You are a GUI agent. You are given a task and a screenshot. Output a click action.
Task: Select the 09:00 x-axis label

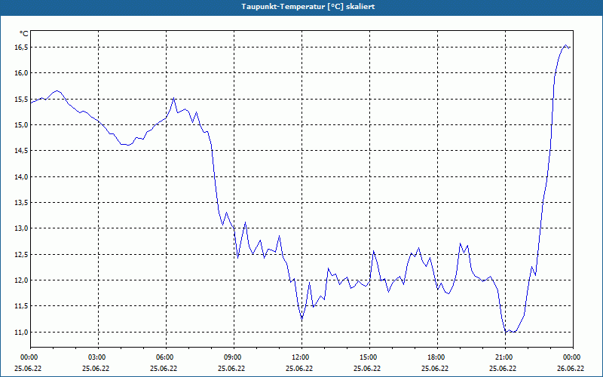click(234, 357)
